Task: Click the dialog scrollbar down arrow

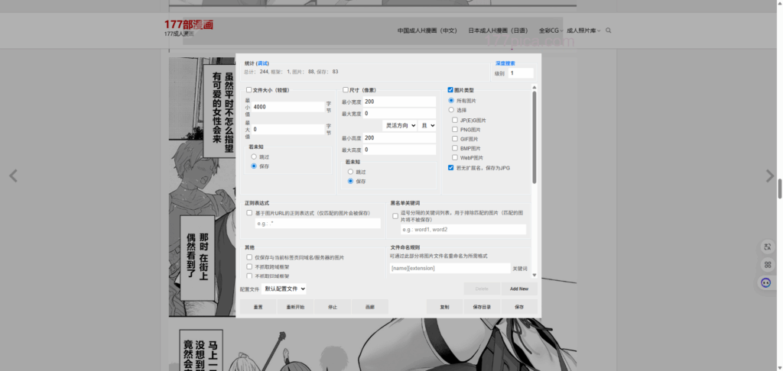Action: [x=534, y=275]
